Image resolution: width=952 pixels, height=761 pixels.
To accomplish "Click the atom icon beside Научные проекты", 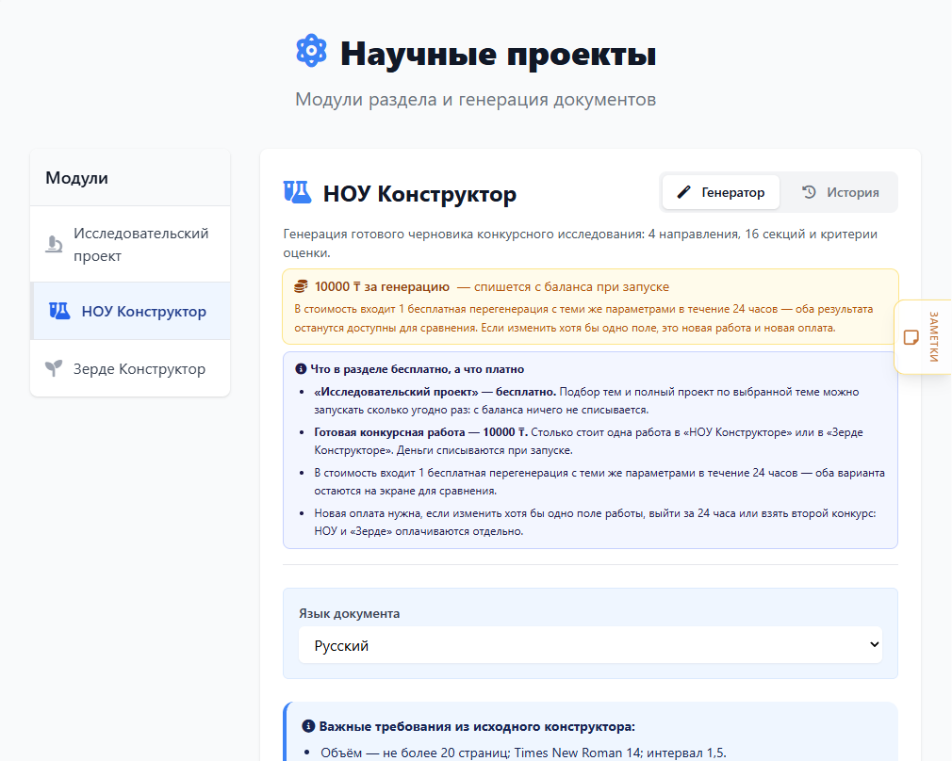I will click(311, 51).
